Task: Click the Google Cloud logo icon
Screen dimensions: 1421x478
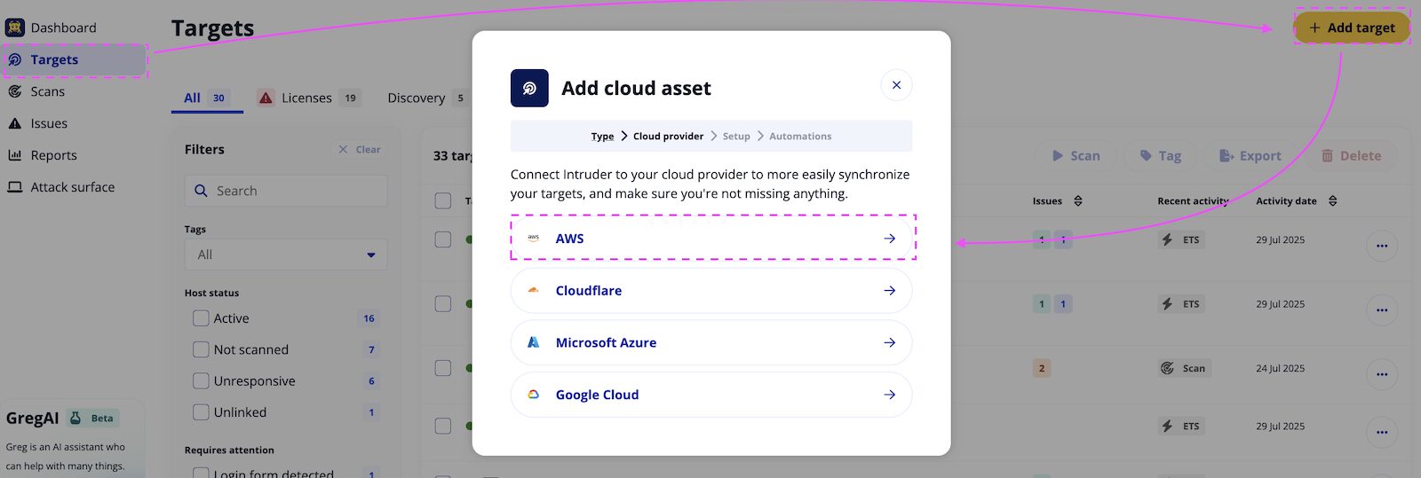Action: tap(534, 395)
